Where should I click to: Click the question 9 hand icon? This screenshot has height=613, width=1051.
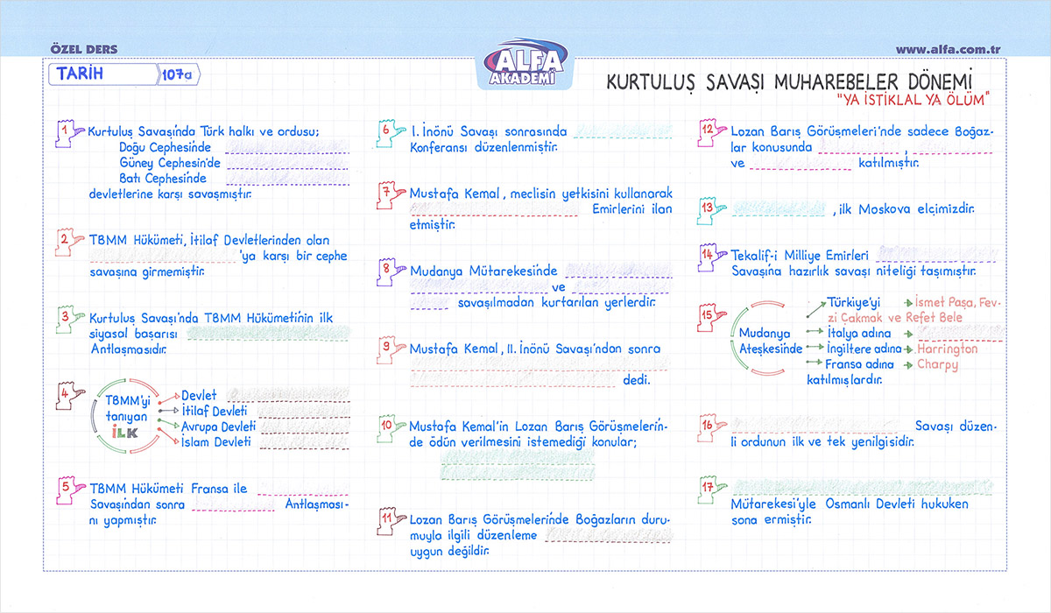(x=390, y=349)
